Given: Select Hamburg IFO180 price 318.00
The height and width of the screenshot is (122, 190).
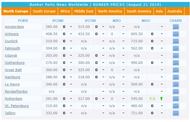Looking at the screenshot, I should pos(84,77).
